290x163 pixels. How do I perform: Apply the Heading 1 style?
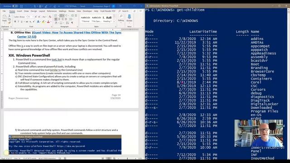107,19
